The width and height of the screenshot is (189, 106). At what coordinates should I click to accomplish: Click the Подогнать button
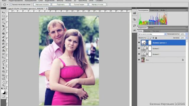(61, 5)
